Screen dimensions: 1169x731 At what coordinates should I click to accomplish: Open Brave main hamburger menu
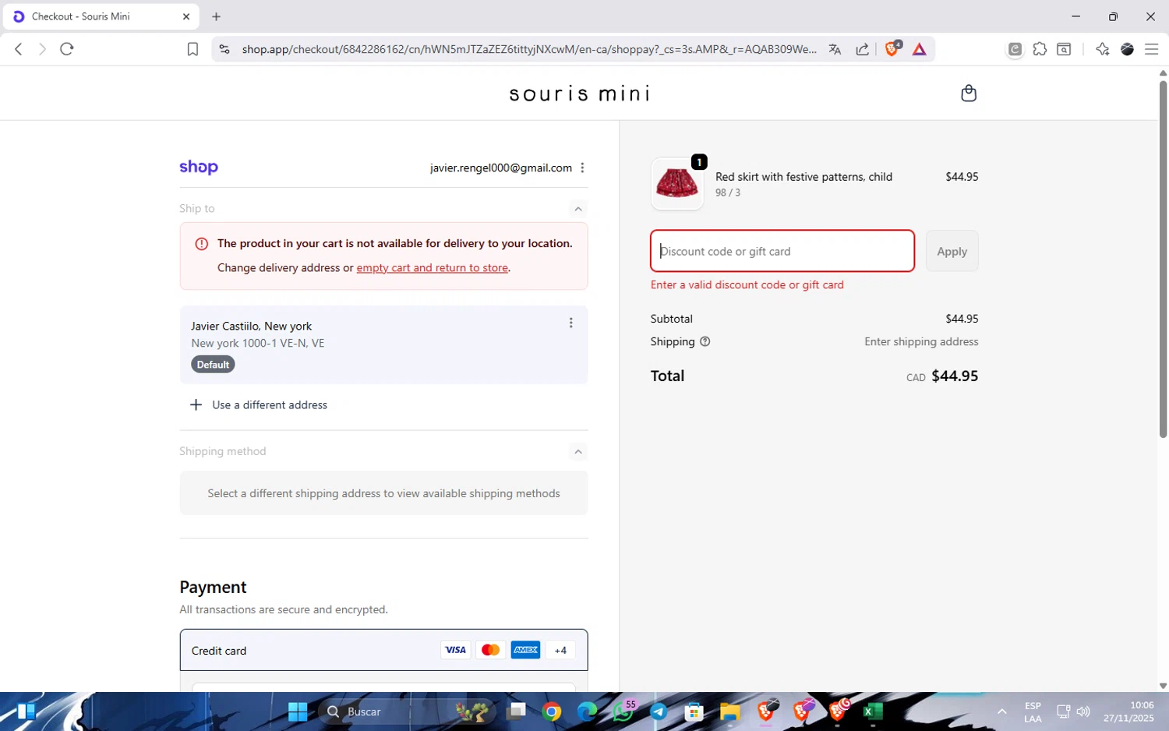1151,49
